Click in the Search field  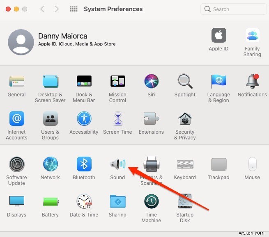[234, 9]
